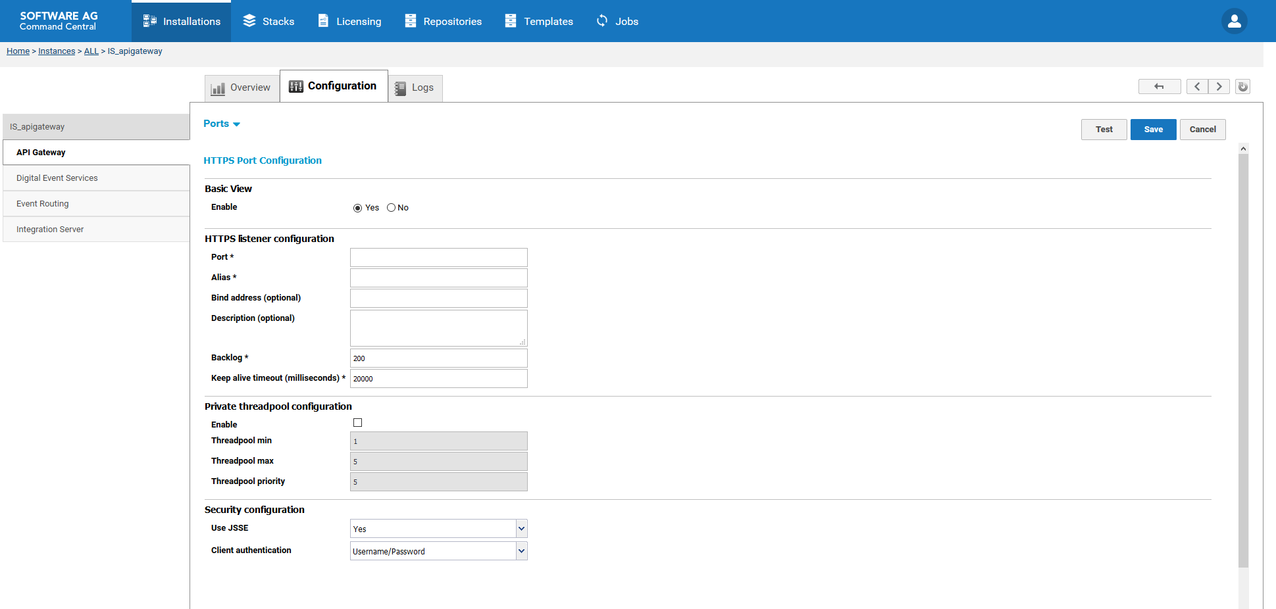This screenshot has height=609, width=1276.
Task: Switch to the Overview tab
Action: [242, 88]
